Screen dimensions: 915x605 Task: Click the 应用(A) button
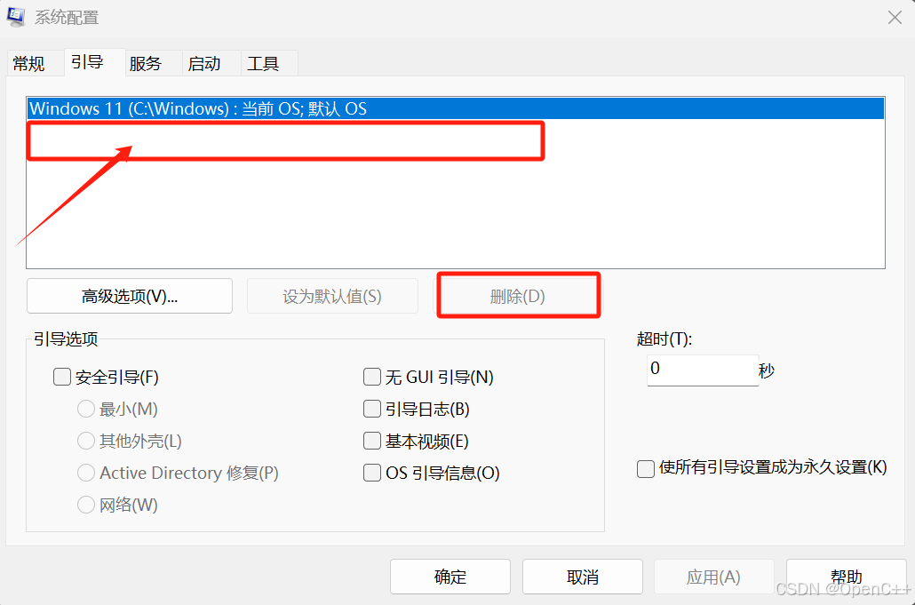tap(713, 577)
